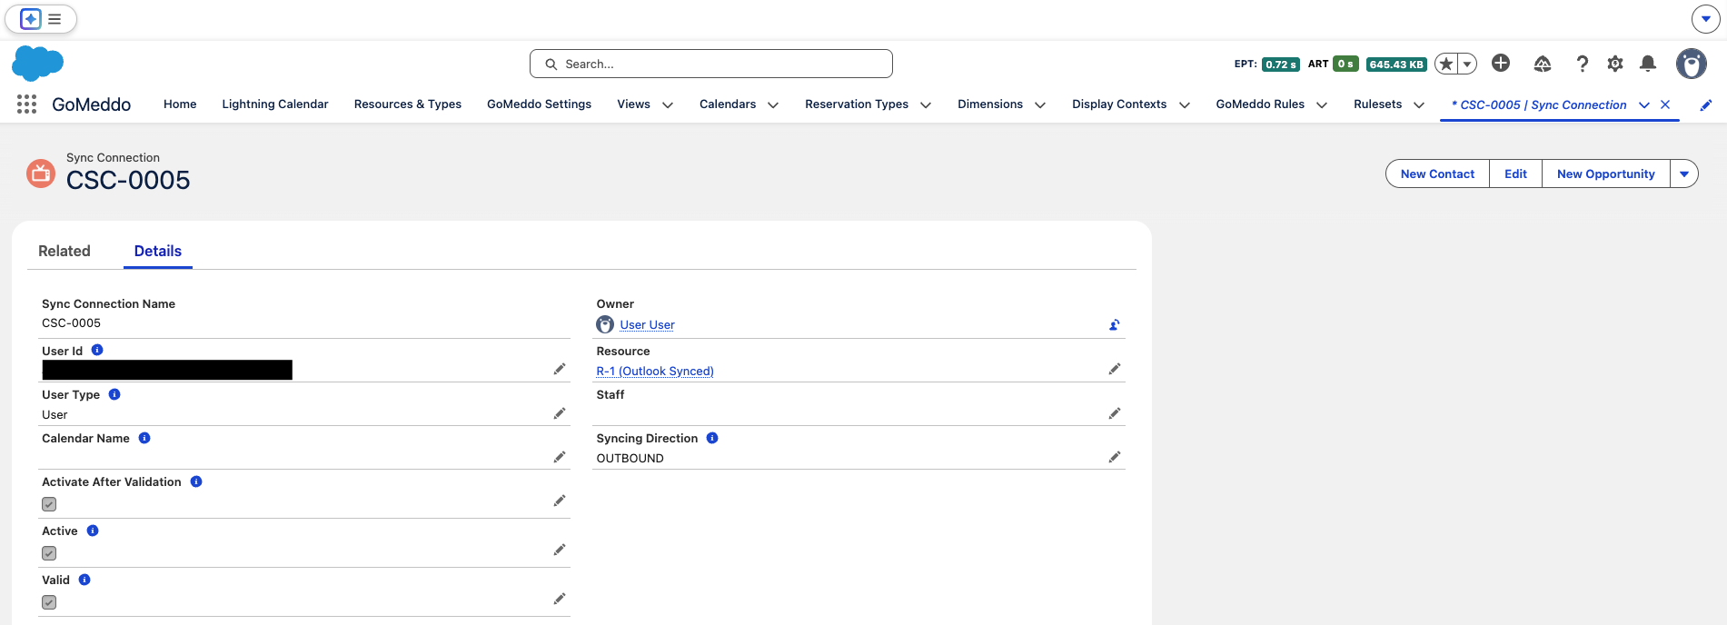This screenshot has height=625, width=1727.
Task: Edit User Type field pencil
Action: [560, 413]
